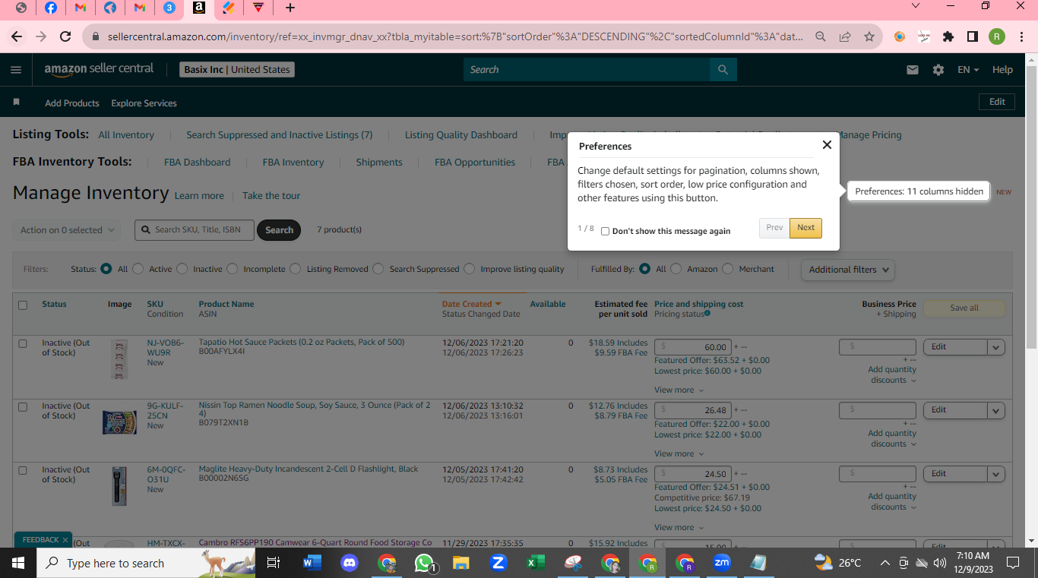Open the Seller Central messages envelope icon

tap(913, 69)
